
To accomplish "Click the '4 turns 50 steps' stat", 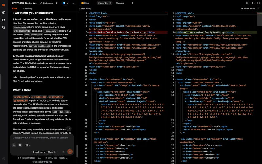I will (29, 158).
